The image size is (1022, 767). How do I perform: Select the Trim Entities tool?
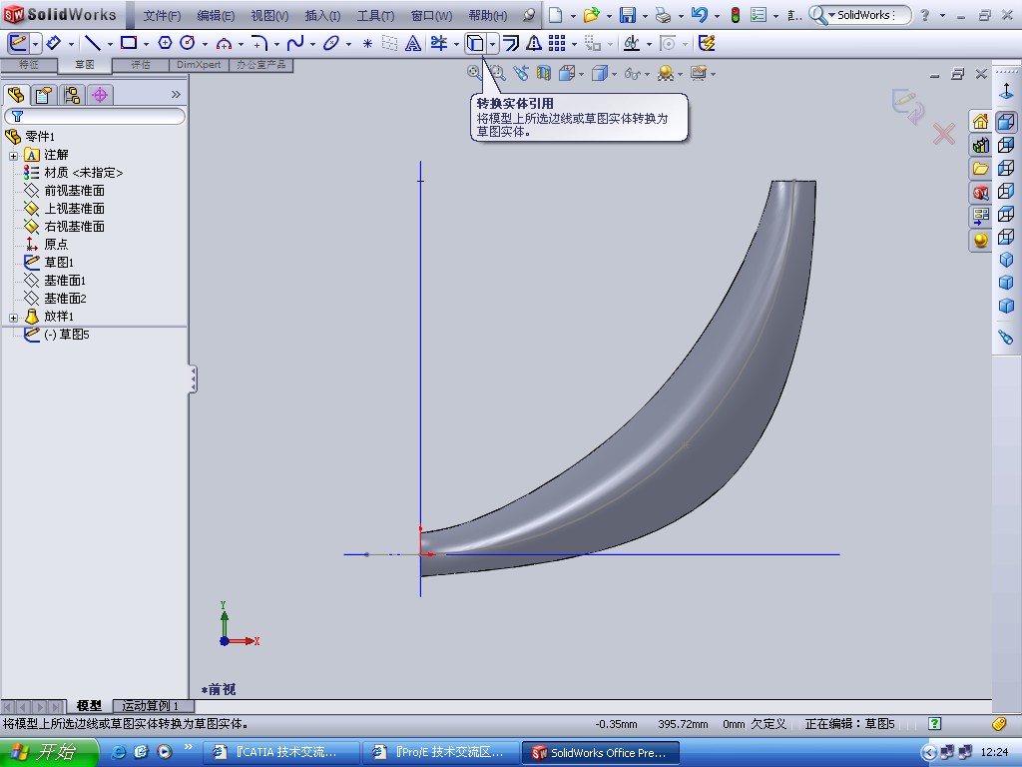[439, 44]
